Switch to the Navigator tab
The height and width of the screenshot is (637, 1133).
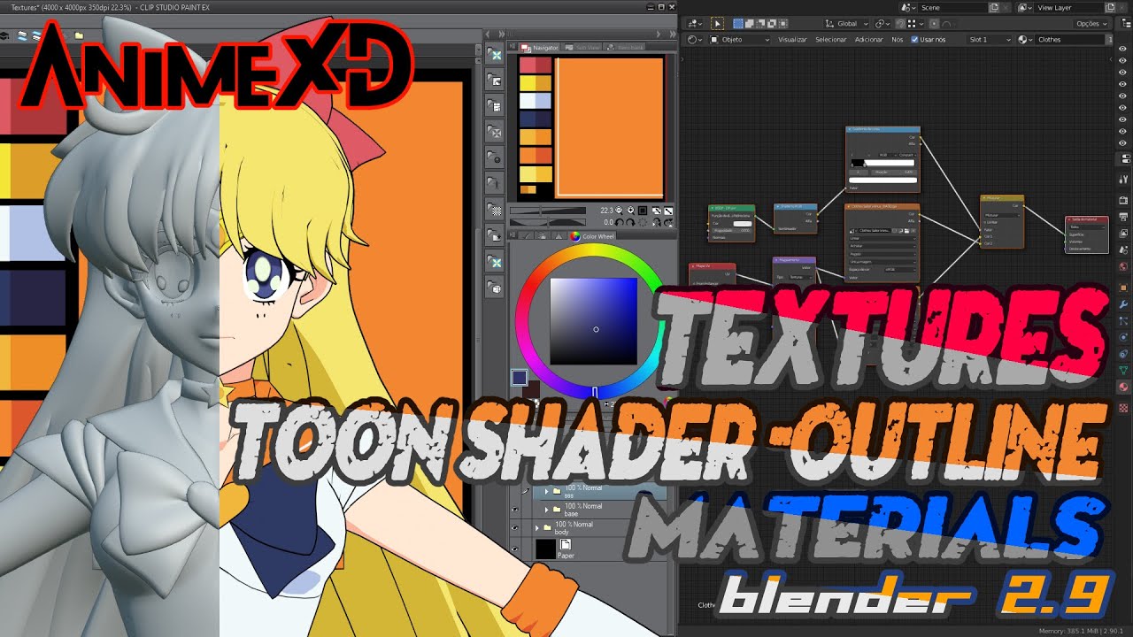coord(539,48)
